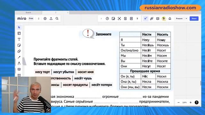Toggle collaborator cursors icon
This screenshot has height=115, width=205.
145,19
